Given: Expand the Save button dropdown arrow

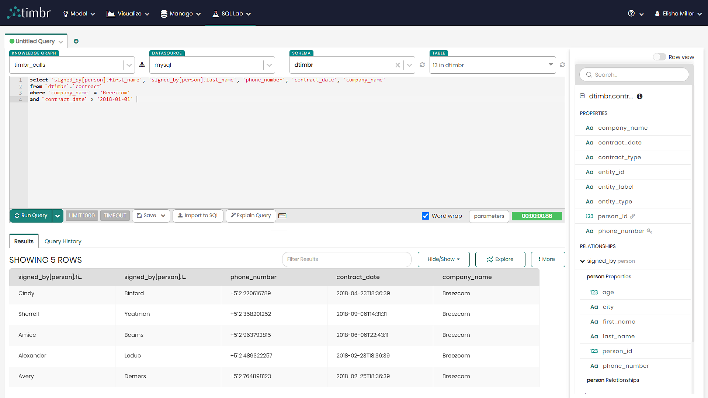Looking at the screenshot, I should [x=163, y=215].
